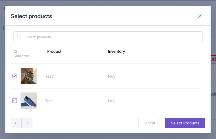The height and width of the screenshot is (139, 216).
Task: Click the wristwatch product thumbnail
Action: click(29, 76)
